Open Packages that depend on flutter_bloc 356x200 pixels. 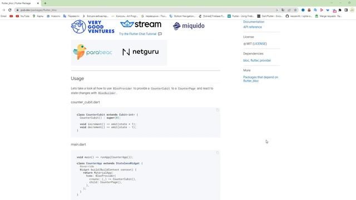click(261, 79)
